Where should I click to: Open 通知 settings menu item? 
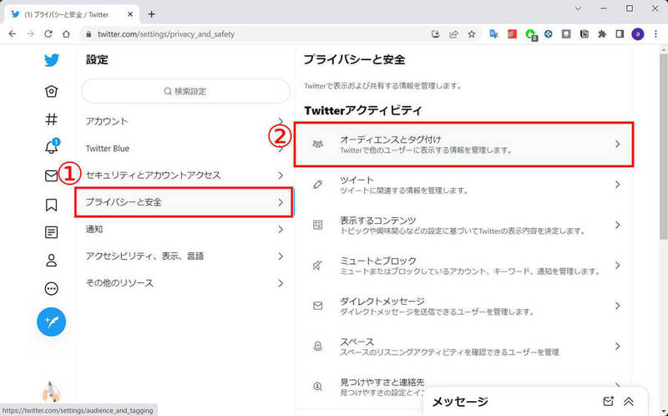(185, 230)
